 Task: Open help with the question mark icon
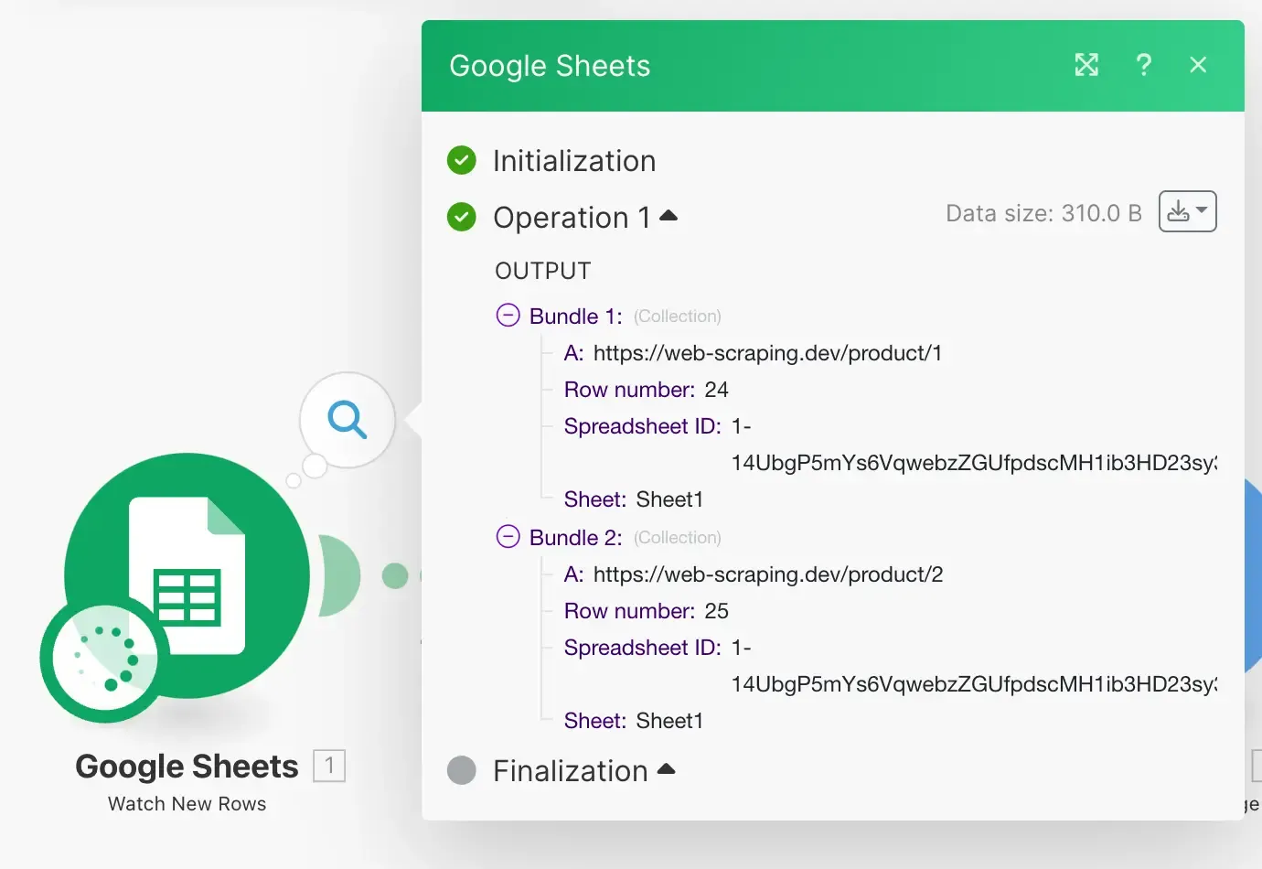coord(1143,65)
